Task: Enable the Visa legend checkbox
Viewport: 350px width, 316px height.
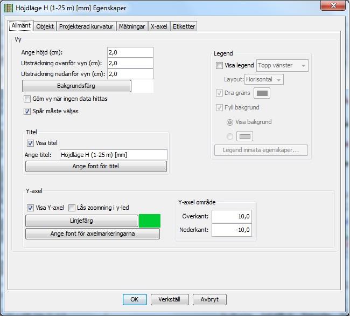Action: 219,65
